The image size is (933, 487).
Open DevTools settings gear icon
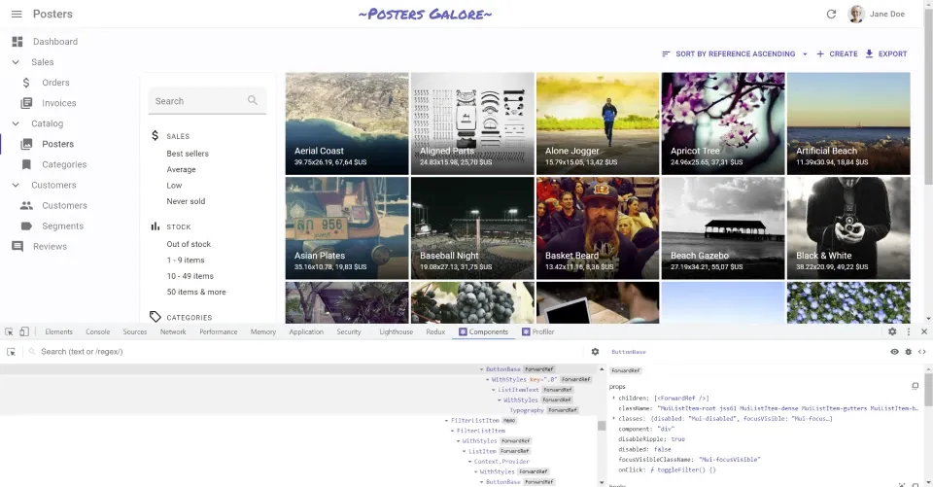(x=892, y=331)
